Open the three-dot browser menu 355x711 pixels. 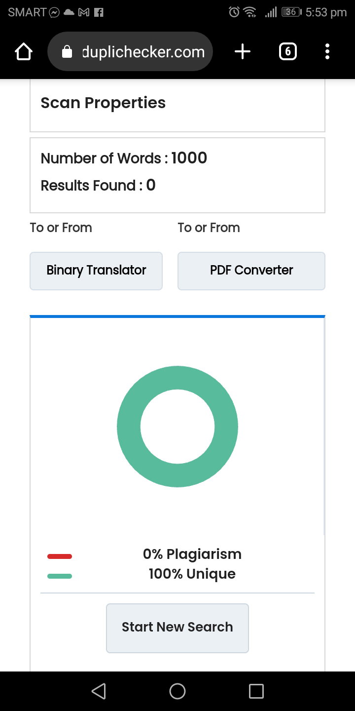pos(327,51)
